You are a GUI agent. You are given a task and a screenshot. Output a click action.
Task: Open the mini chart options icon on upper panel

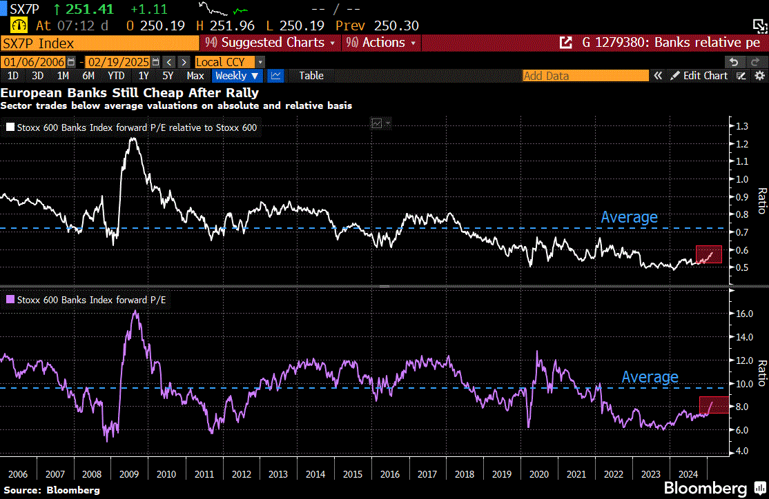[377, 123]
